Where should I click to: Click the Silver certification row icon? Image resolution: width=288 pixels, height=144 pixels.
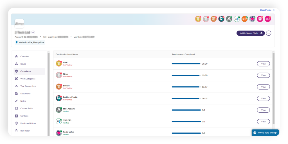58,75
